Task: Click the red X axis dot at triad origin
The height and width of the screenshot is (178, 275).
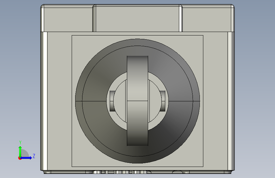Action: tap(20, 158)
